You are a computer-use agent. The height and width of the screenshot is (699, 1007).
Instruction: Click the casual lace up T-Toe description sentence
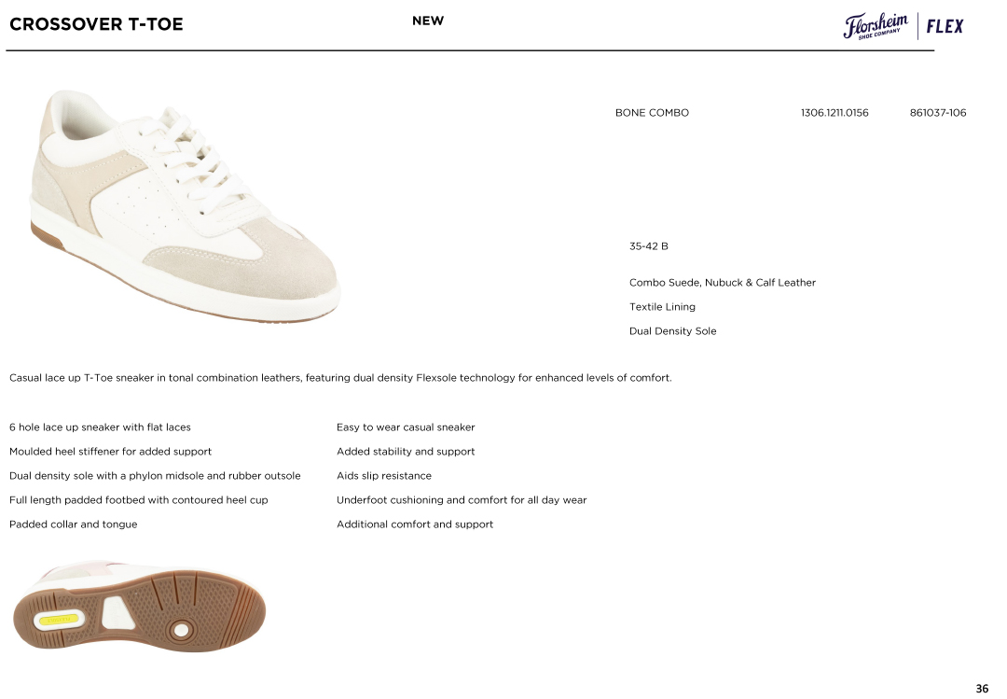click(339, 378)
